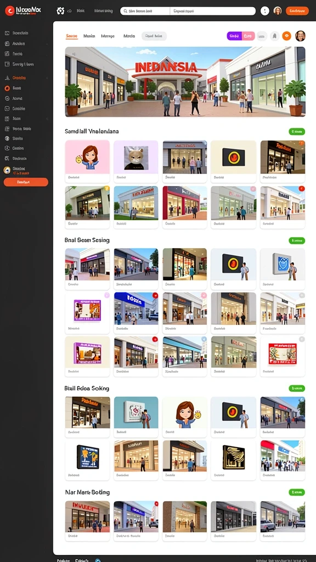Viewport: 316px width, 562px height.
Task: Expand the sidebar item with the grid icon
Action: (x=26, y=119)
